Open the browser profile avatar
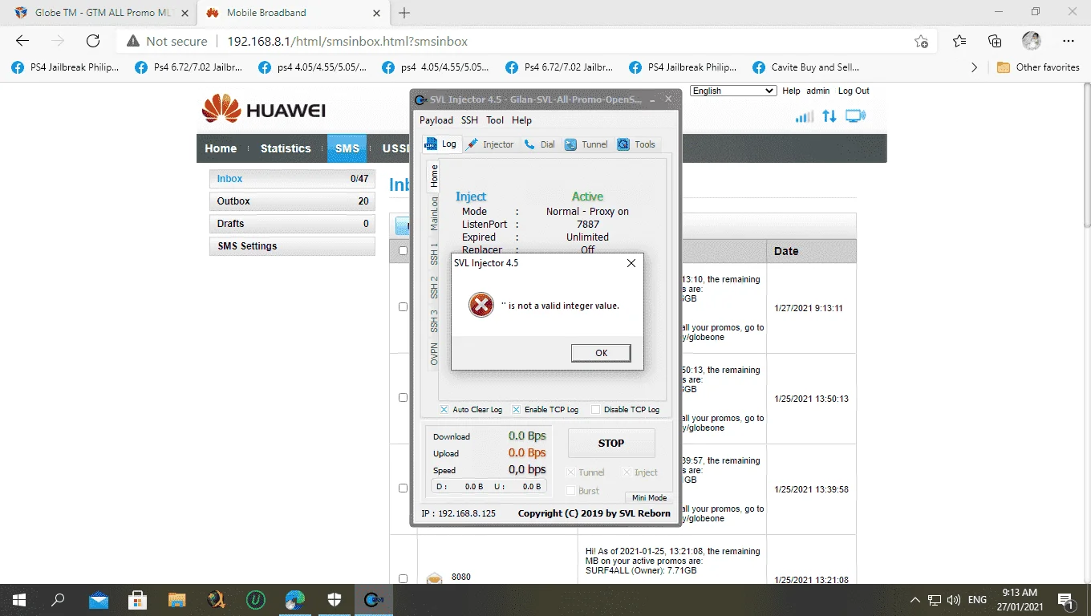This screenshot has height=616, width=1091. (x=1032, y=41)
